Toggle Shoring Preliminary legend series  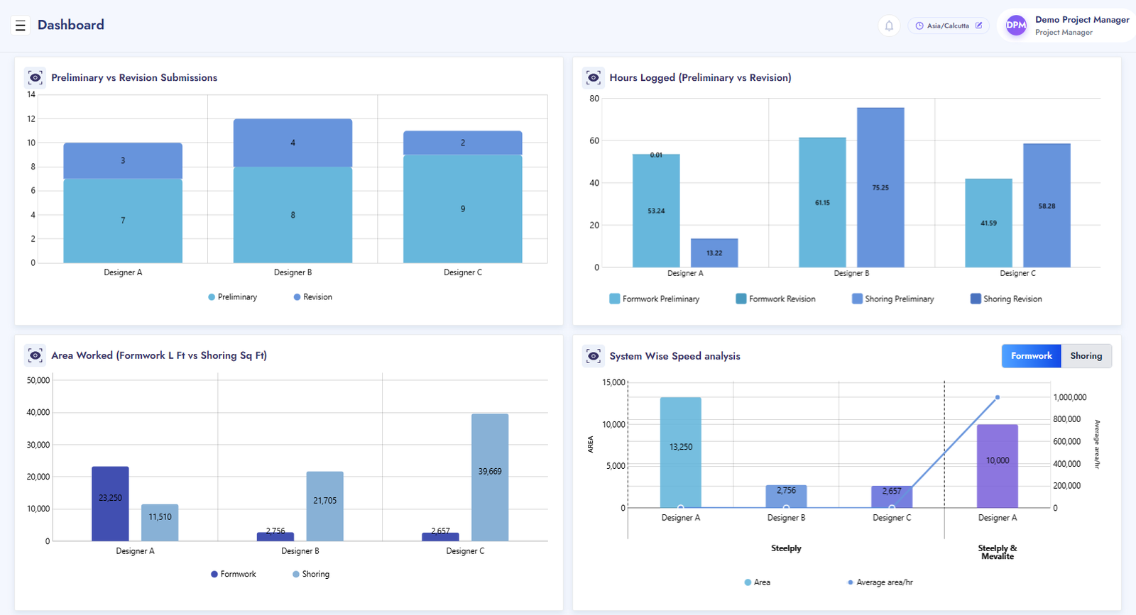point(892,299)
